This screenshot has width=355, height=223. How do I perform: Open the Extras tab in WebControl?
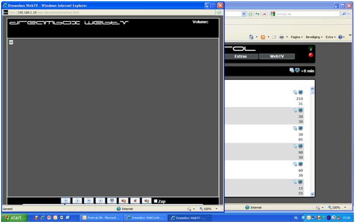tap(240, 56)
